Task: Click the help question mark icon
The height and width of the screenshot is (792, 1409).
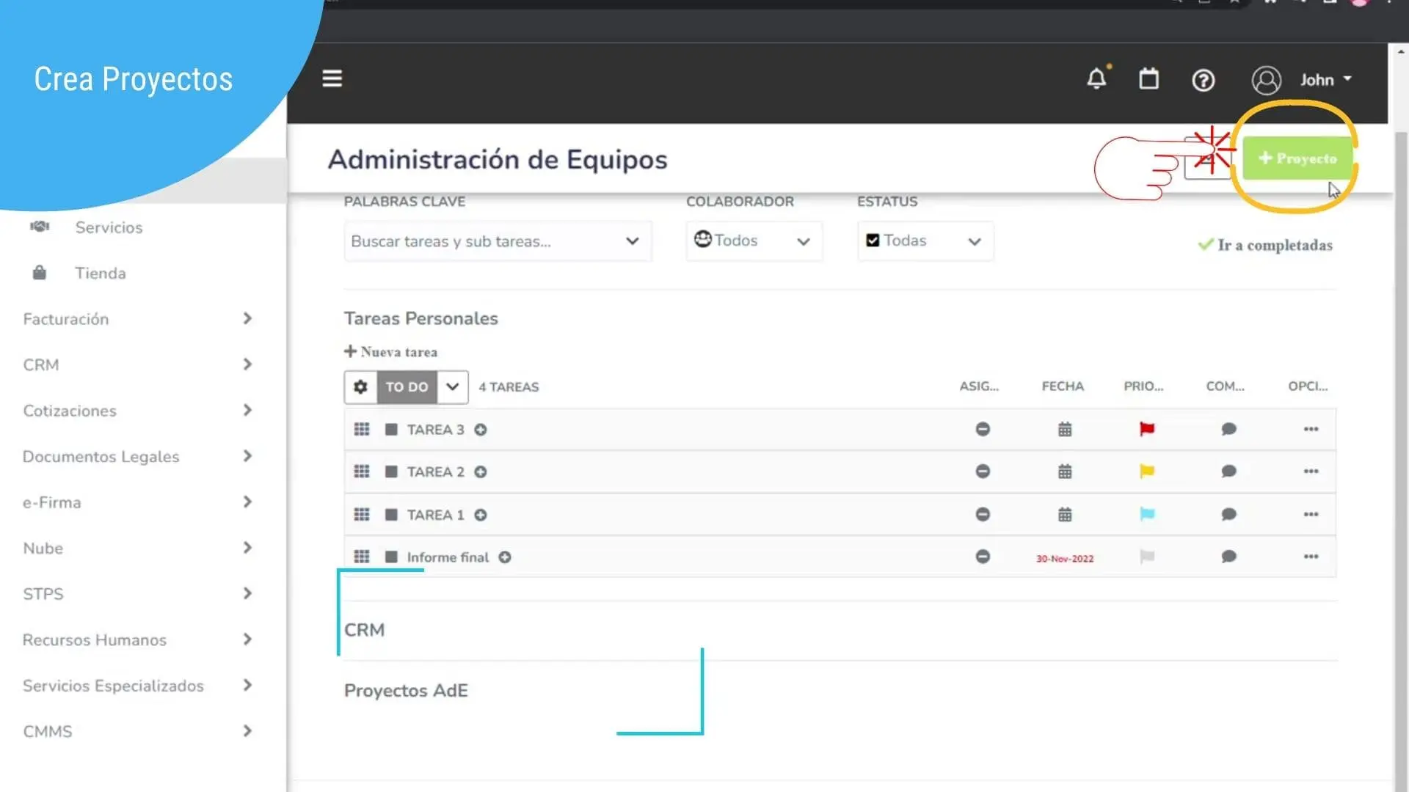Action: pyautogui.click(x=1203, y=80)
